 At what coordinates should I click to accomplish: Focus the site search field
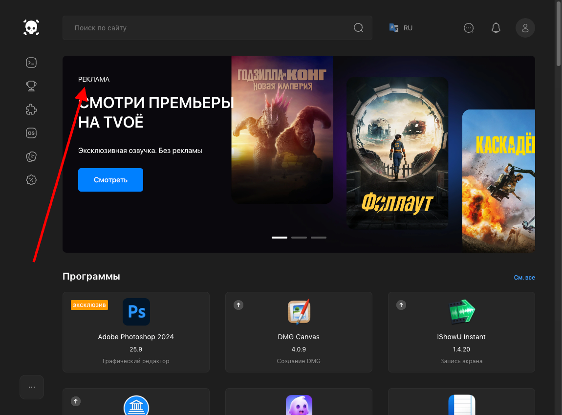point(217,27)
